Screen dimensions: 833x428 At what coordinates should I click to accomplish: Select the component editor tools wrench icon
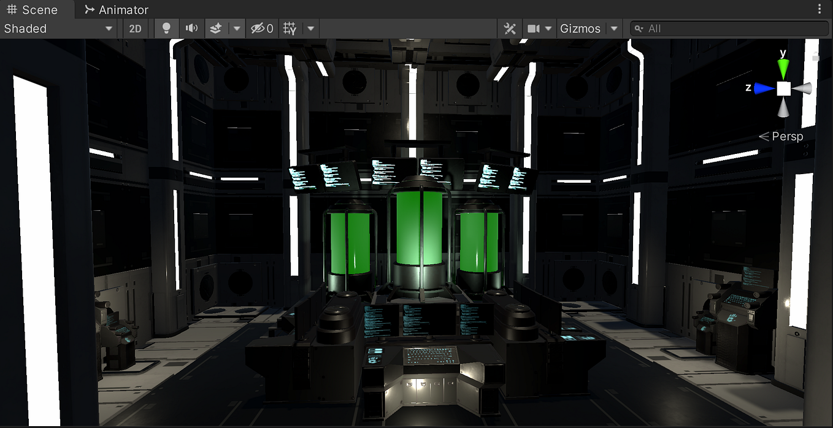pos(510,28)
